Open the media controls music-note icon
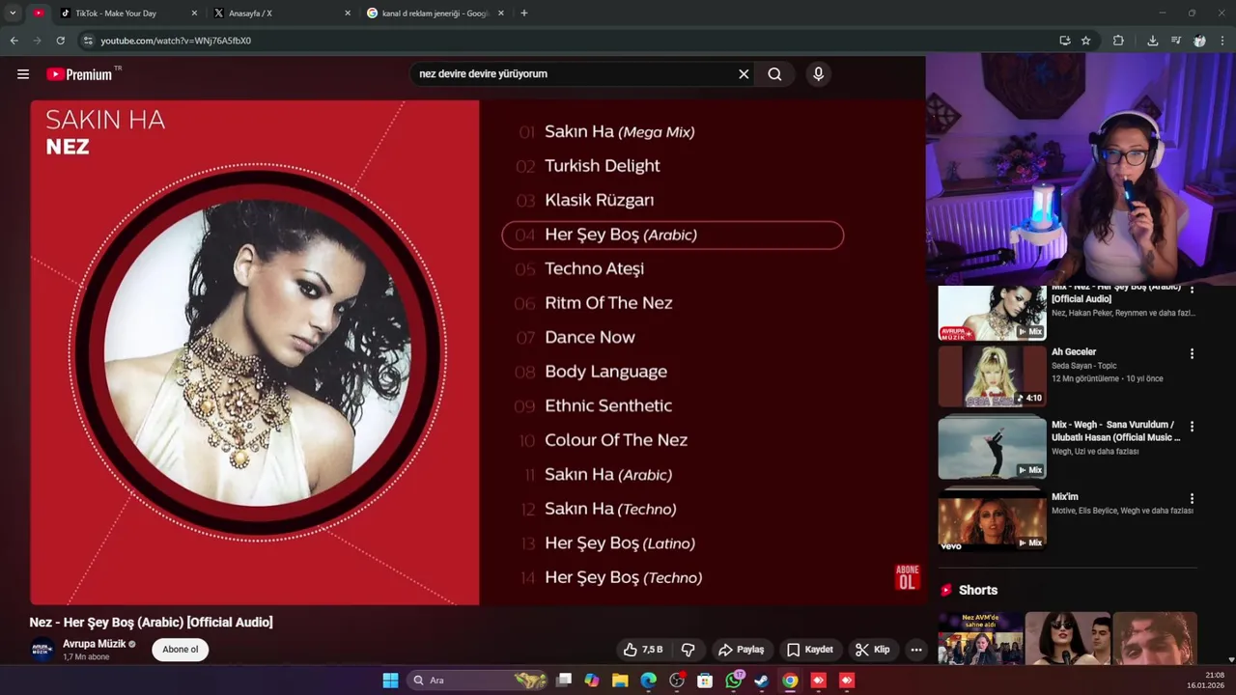This screenshot has width=1236, height=695. tap(1175, 41)
